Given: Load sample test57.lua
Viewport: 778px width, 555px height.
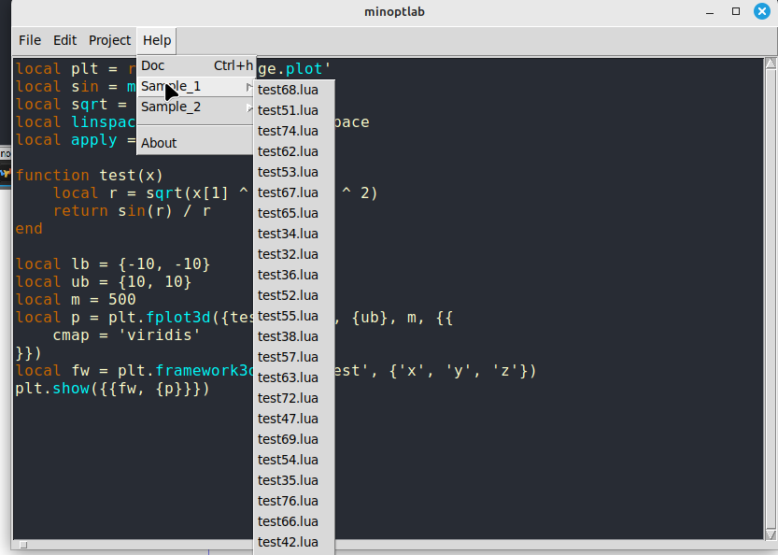Looking at the screenshot, I should pos(293,357).
